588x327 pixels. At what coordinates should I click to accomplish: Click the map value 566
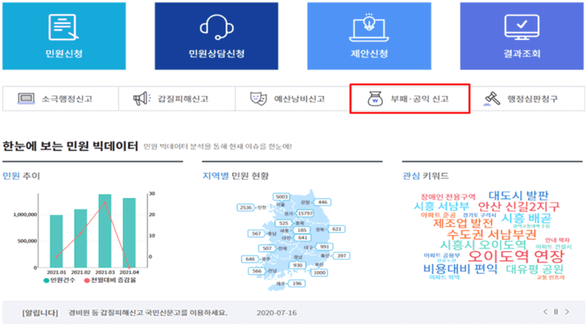point(256,271)
